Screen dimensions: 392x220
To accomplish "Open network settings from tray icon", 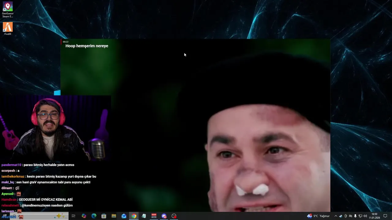I will (360, 216).
